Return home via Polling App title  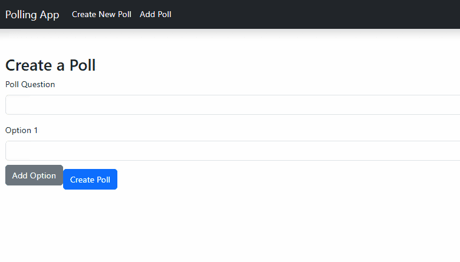click(x=32, y=15)
